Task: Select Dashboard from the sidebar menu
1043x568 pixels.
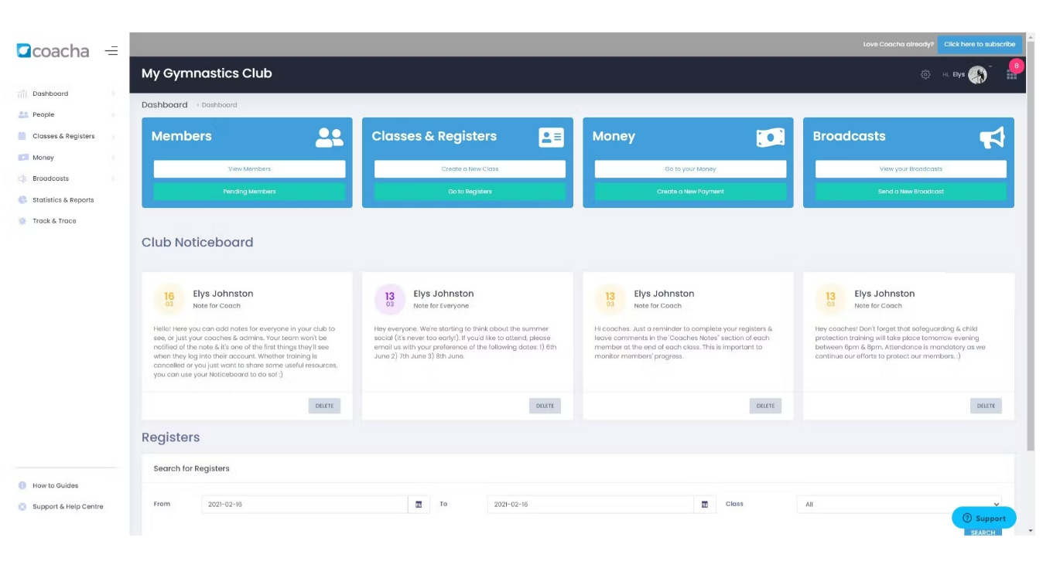Action: (50, 94)
